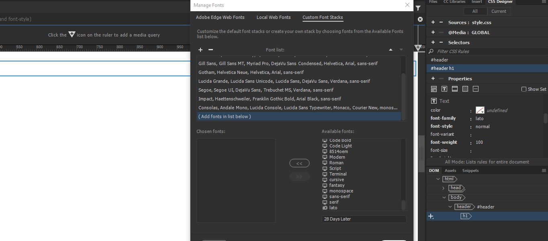Open the CC Libraries panel tab
This screenshot has width=548, height=241.
(x=454, y=2)
